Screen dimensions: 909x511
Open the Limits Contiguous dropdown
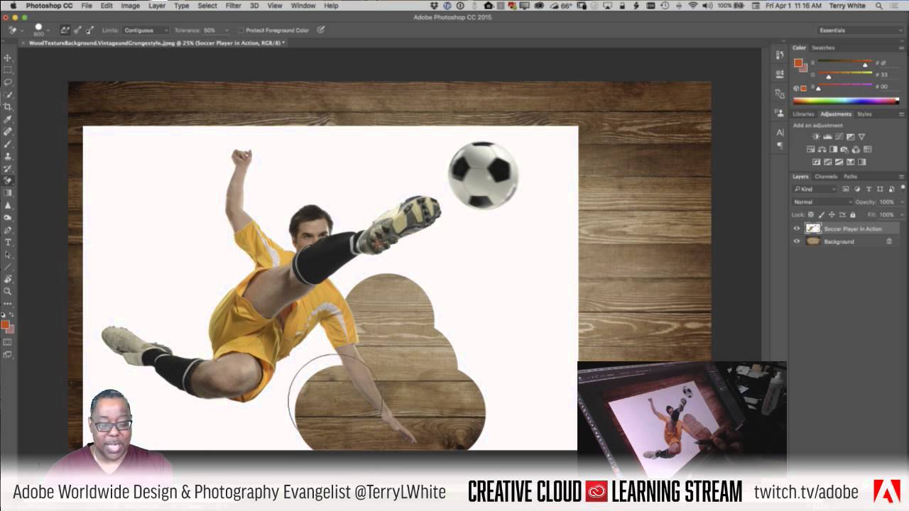(146, 31)
